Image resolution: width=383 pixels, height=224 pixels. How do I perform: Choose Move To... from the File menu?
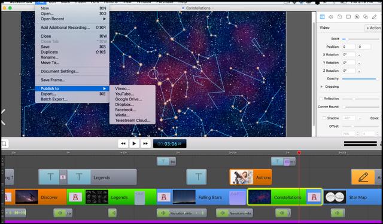pos(72,63)
